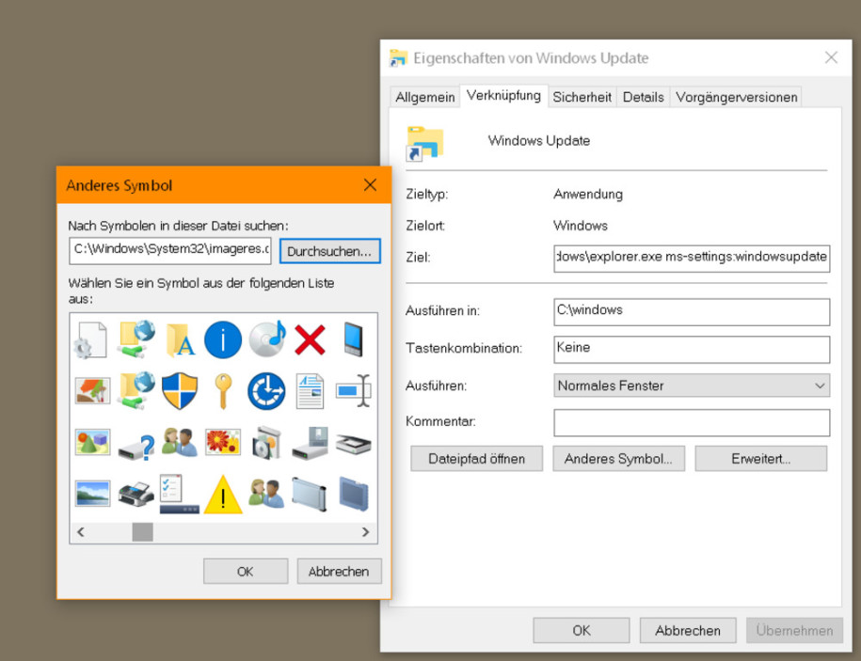Pick the golden key icon
Image resolution: width=861 pixels, height=661 pixels.
pyautogui.click(x=223, y=391)
